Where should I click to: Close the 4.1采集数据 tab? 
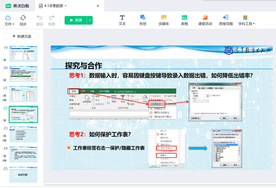pyautogui.click(x=98, y=6)
